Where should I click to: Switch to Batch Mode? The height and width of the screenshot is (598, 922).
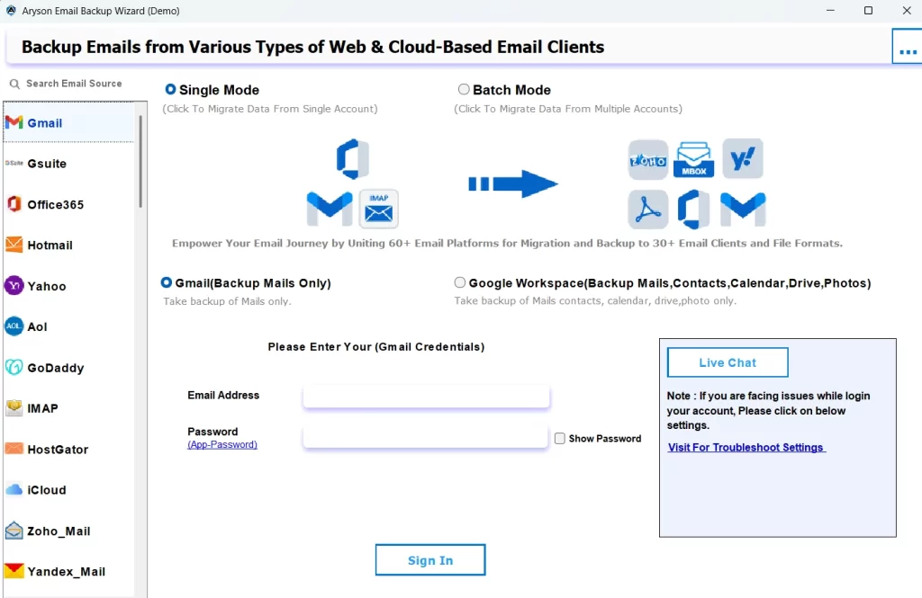(x=464, y=89)
